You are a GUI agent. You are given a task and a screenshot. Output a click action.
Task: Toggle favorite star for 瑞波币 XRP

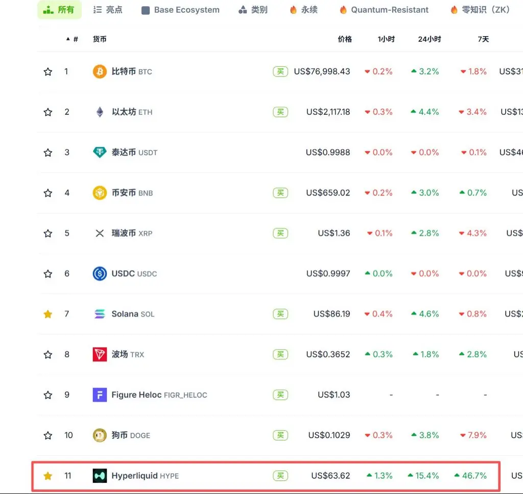[x=47, y=233]
